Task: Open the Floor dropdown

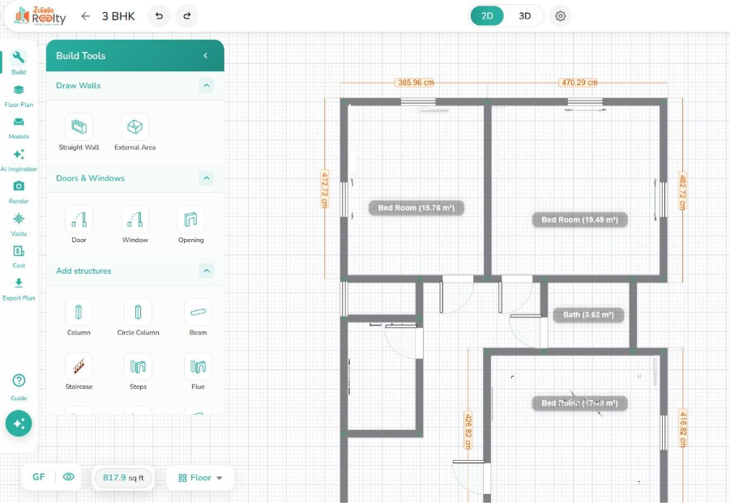Action: [x=200, y=478]
